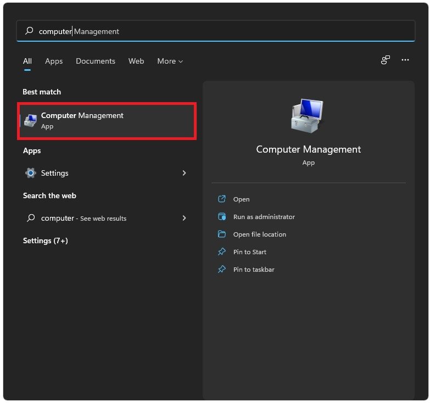Open the three-dot more options menu
Viewport: 430px width, 403px height.
405,60
